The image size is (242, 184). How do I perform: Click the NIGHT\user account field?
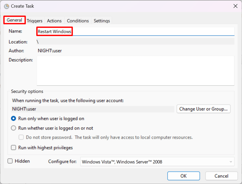[x=92, y=109]
